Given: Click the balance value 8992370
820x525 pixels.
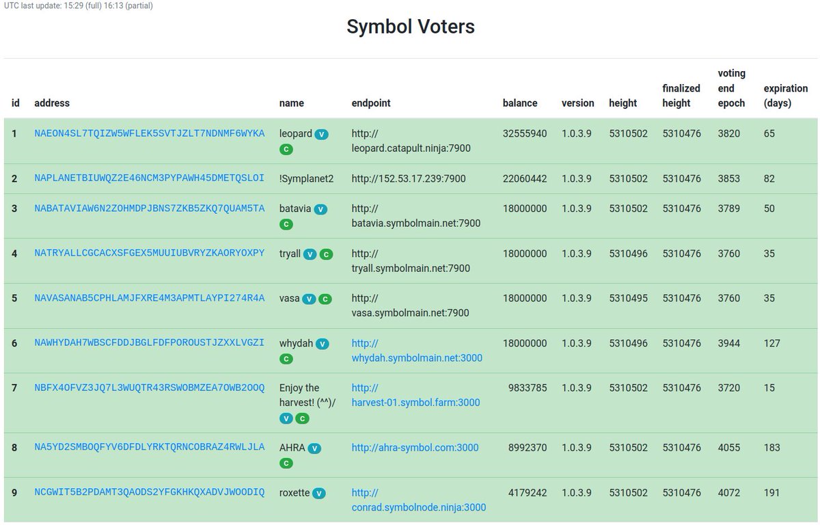Looking at the screenshot, I should point(528,448).
